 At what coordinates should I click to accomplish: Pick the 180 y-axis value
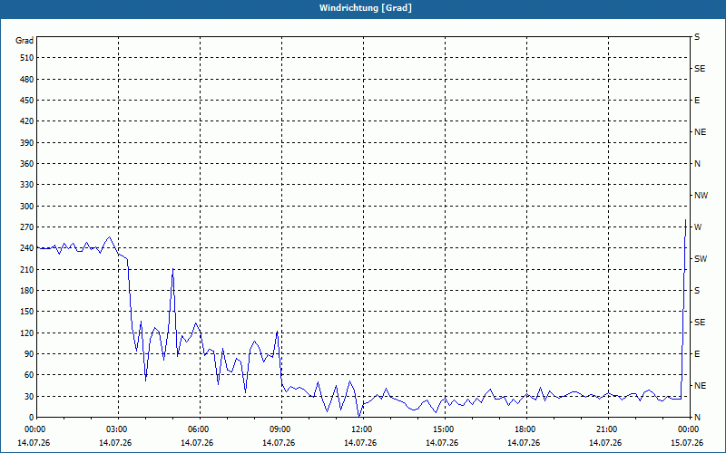[27, 291]
